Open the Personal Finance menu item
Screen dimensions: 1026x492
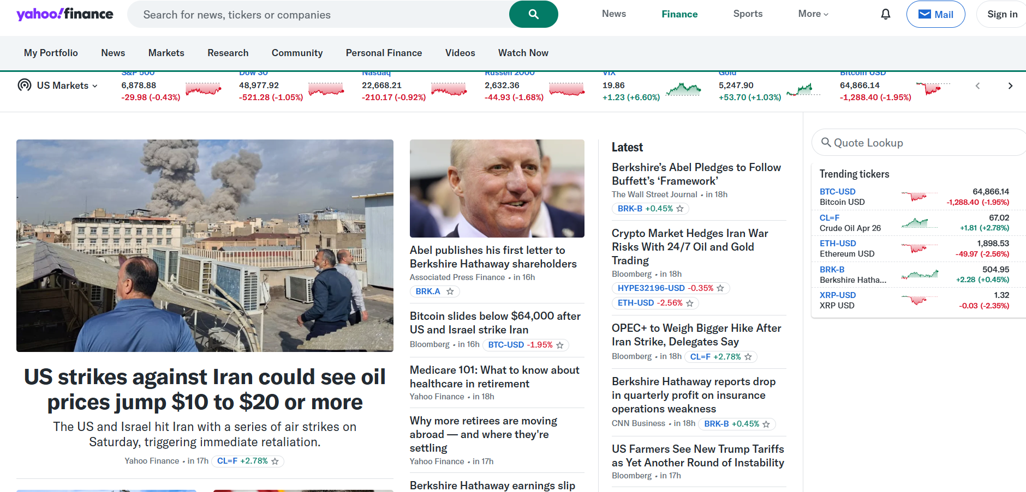pyautogui.click(x=384, y=53)
